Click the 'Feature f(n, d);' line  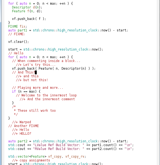click(27, 11)
